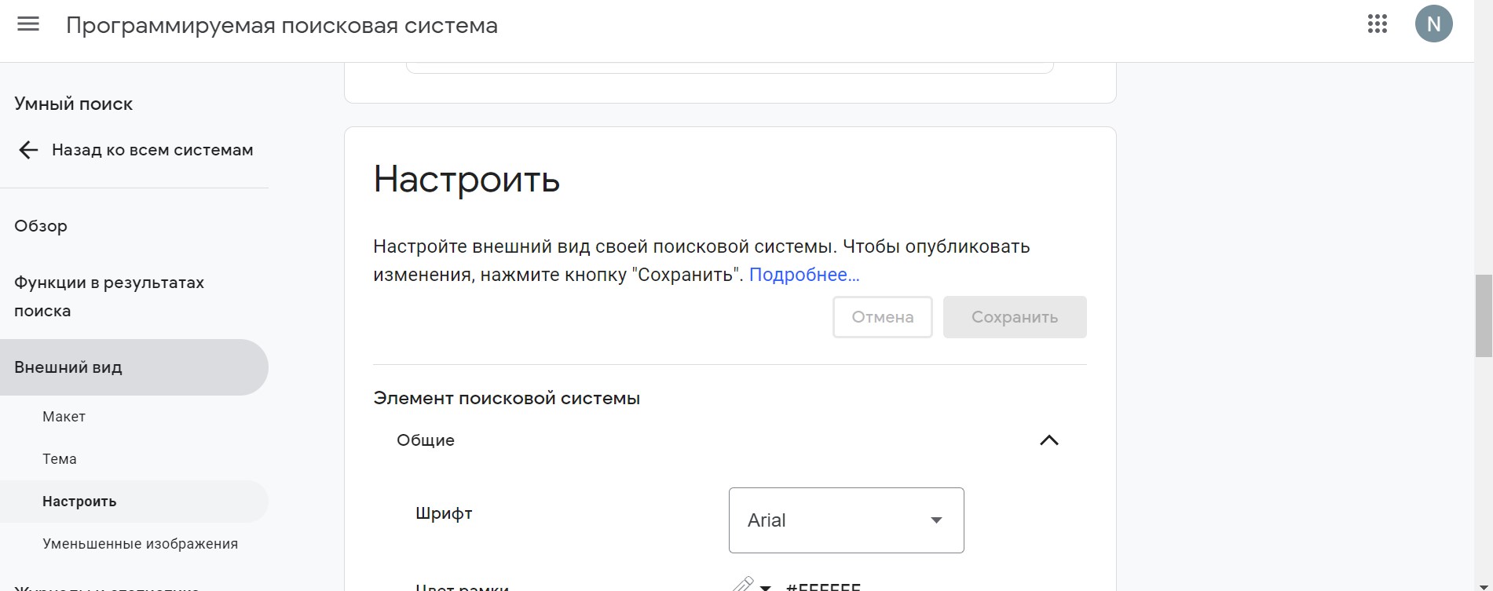Screen dimensions: 1493x591
Task: Open the Уменьшенные изображения subsection
Action: tap(140, 544)
